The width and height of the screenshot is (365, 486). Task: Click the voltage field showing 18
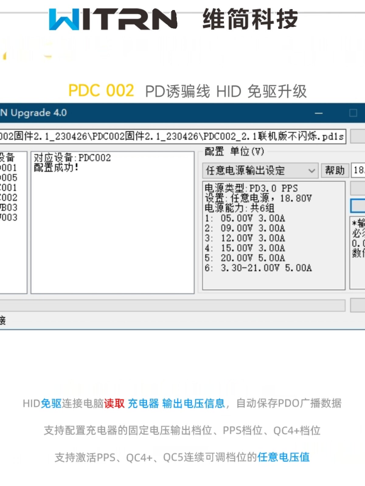tap(358, 170)
